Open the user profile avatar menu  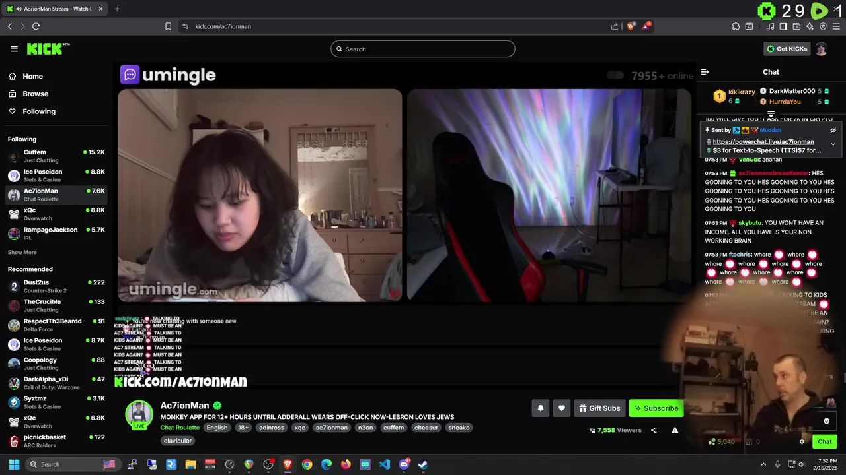[822, 49]
